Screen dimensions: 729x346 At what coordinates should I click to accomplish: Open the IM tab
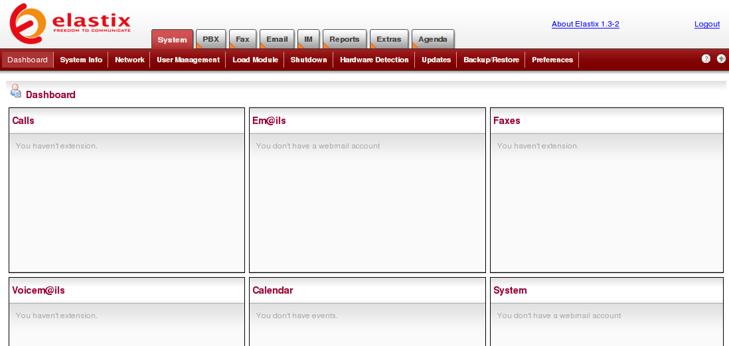click(x=308, y=39)
